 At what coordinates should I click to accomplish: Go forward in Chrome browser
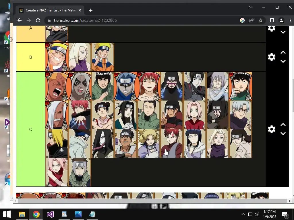pyautogui.click(x=29, y=20)
